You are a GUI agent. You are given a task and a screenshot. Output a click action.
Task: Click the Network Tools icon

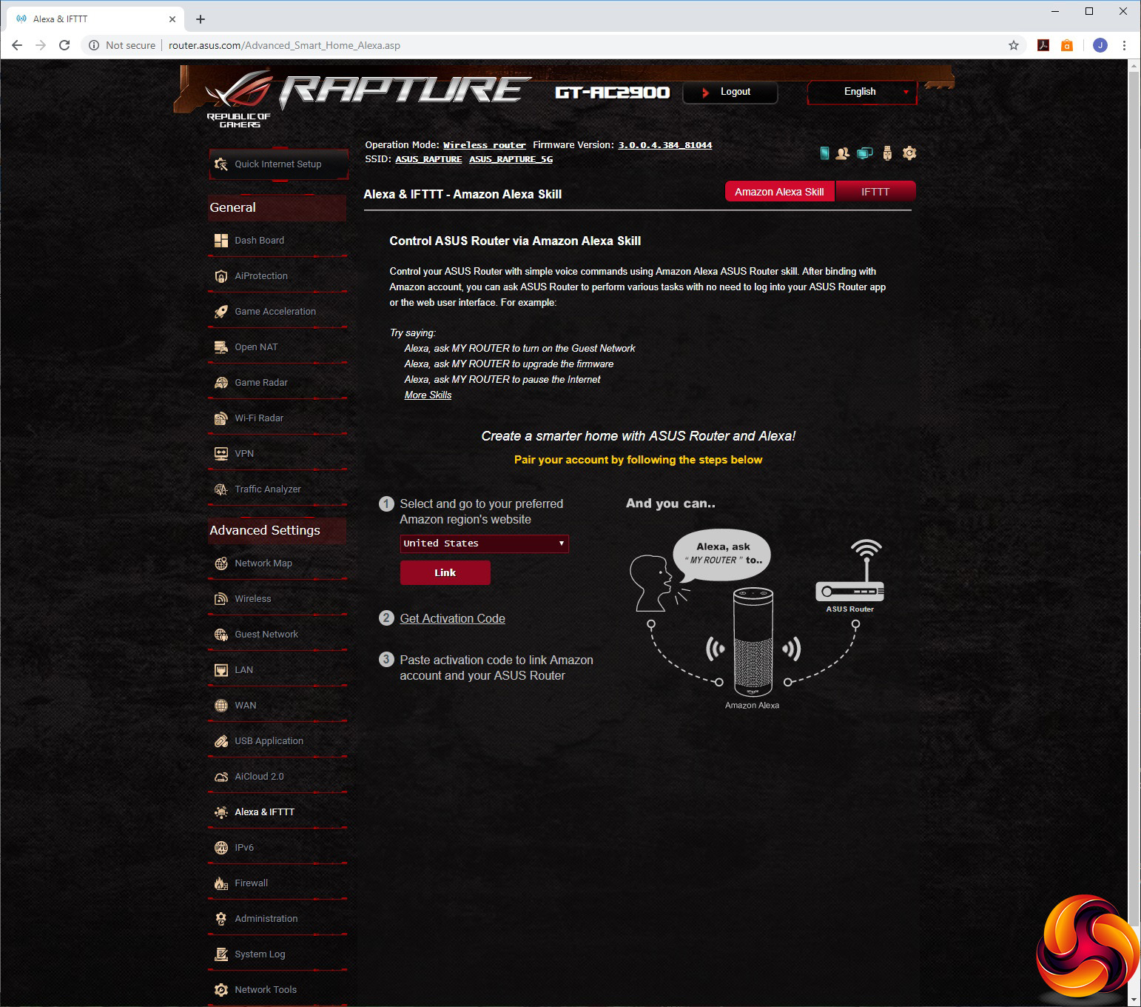pos(221,990)
